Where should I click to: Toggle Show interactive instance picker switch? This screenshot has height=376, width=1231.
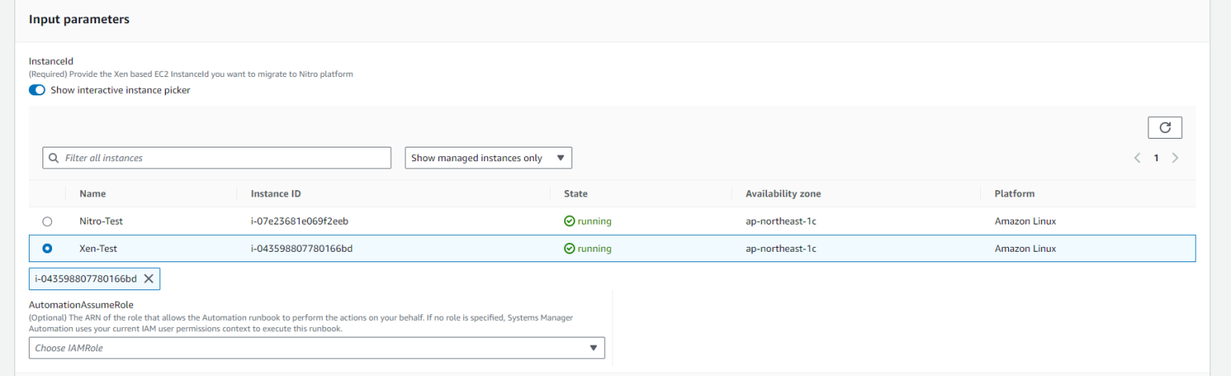coord(37,90)
